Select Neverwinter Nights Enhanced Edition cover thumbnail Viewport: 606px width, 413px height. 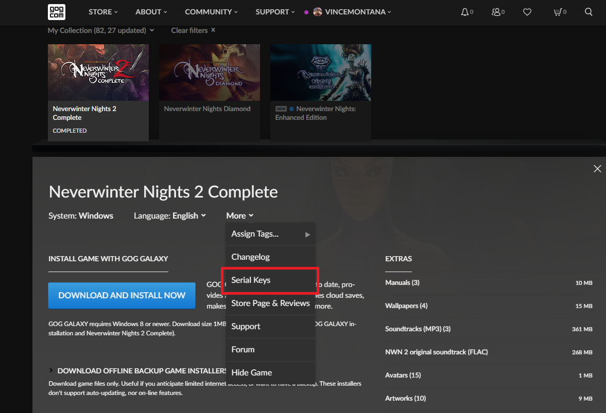[321, 73]
